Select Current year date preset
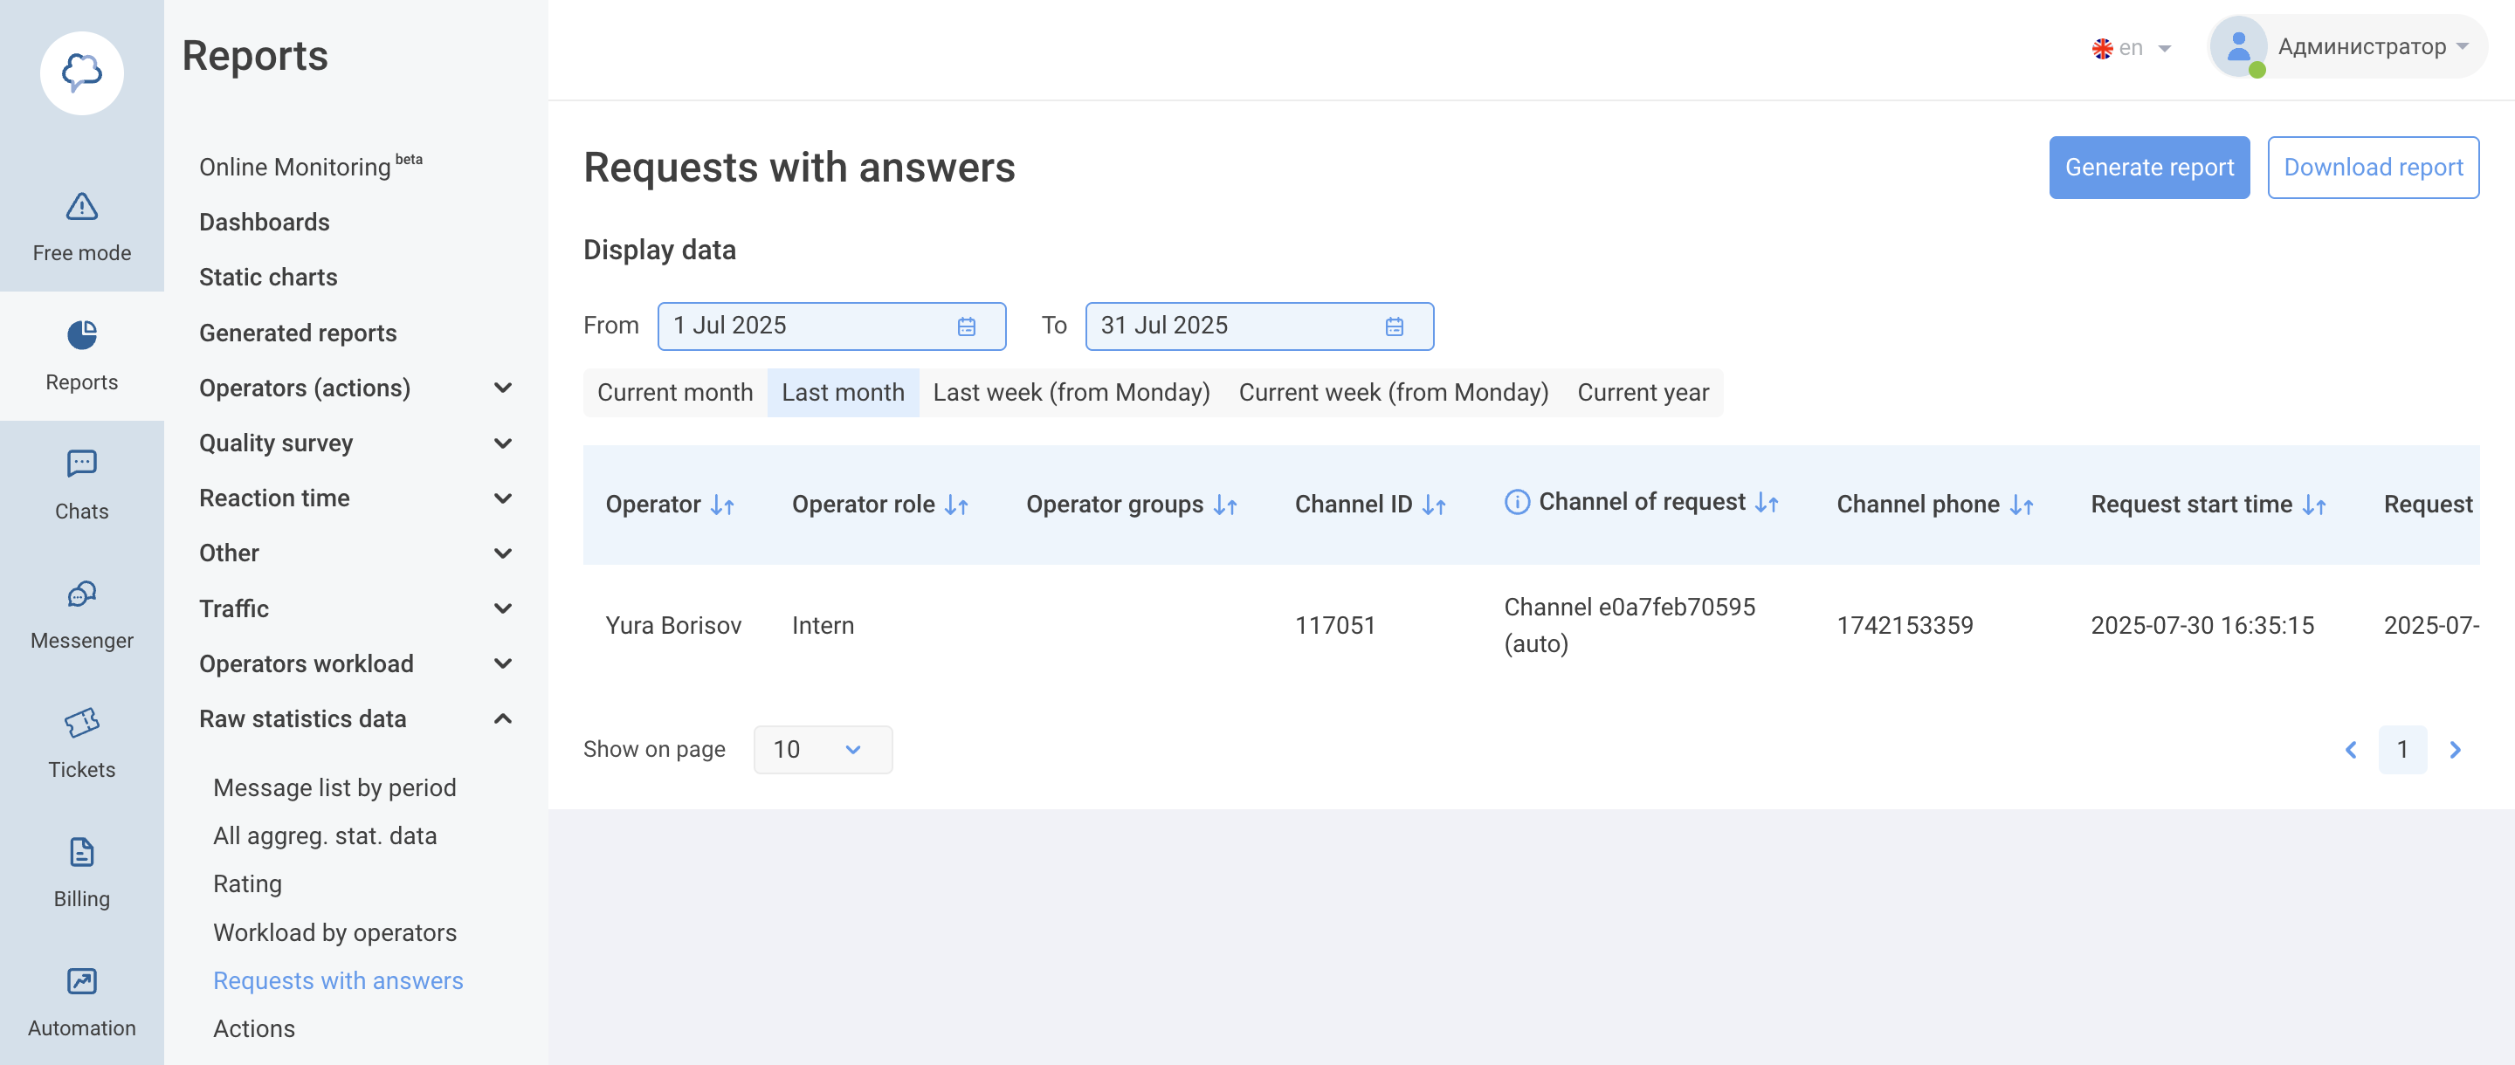 click(x=1643, y=393)
